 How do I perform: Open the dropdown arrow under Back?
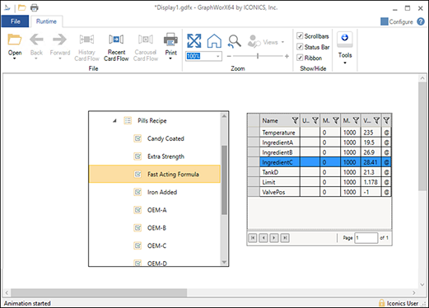[36, 58]
